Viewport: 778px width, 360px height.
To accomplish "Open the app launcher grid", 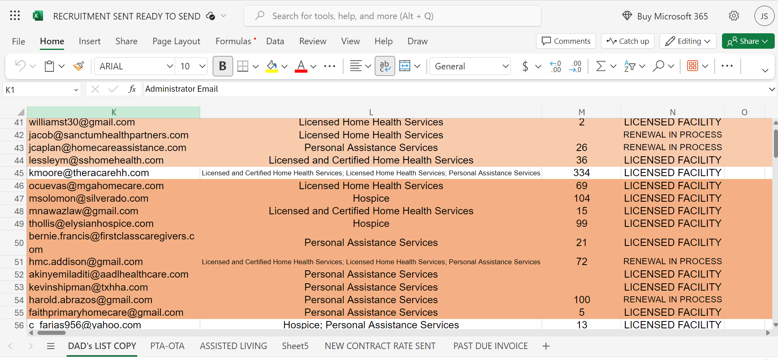I will (15, 16).
